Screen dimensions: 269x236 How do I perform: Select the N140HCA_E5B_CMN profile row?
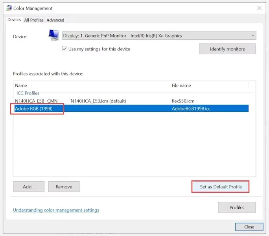point(132,101)
